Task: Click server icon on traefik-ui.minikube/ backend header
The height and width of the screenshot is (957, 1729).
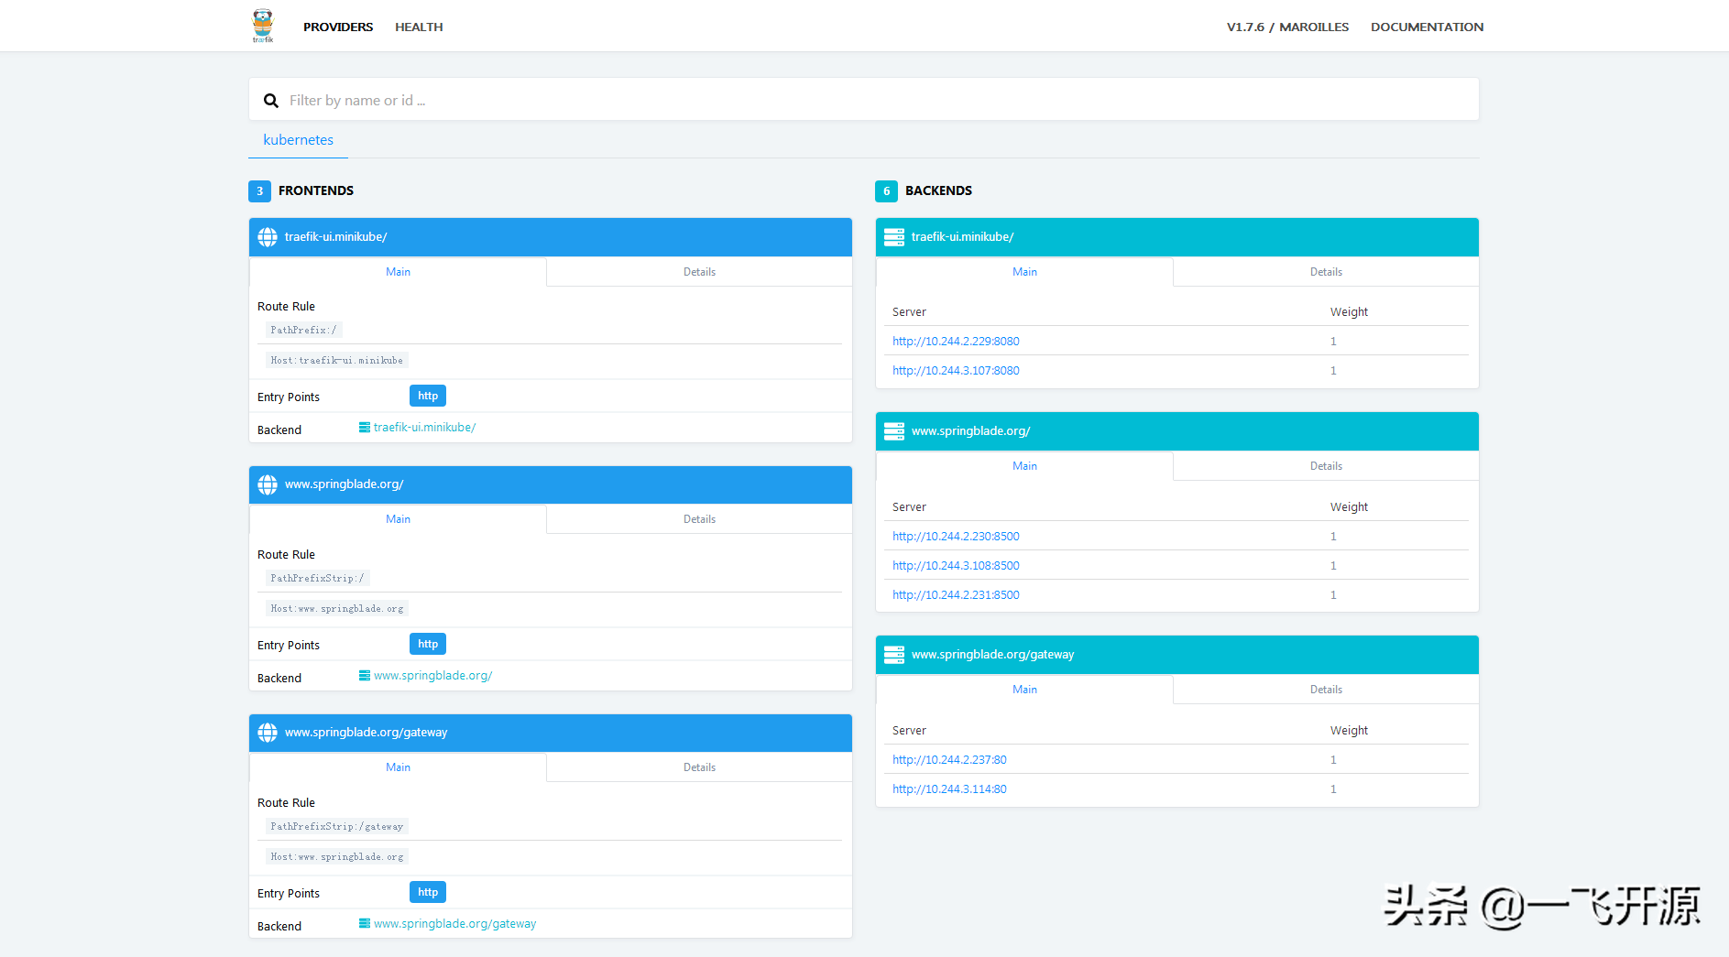Action: (x=894, y=237)
